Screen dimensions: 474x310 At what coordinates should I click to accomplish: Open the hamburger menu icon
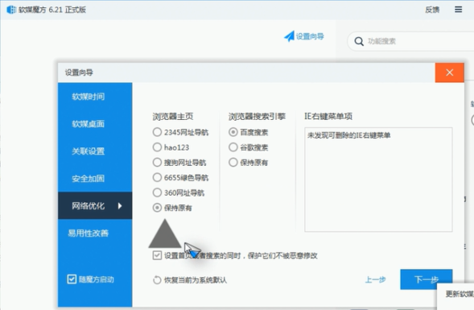click(458, 10)
